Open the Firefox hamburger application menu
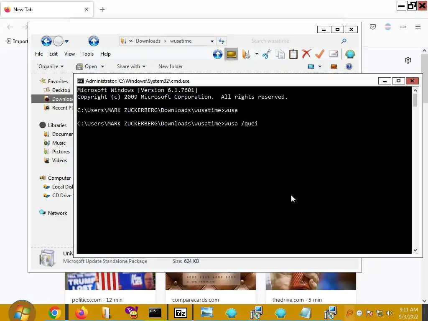 (418, 27)
